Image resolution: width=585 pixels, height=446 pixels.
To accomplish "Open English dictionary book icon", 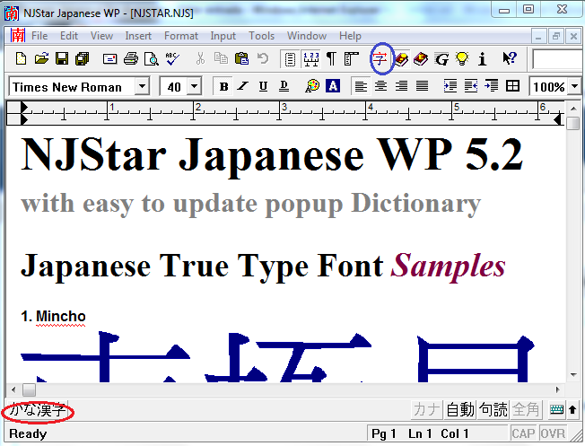I will [421, 59].
